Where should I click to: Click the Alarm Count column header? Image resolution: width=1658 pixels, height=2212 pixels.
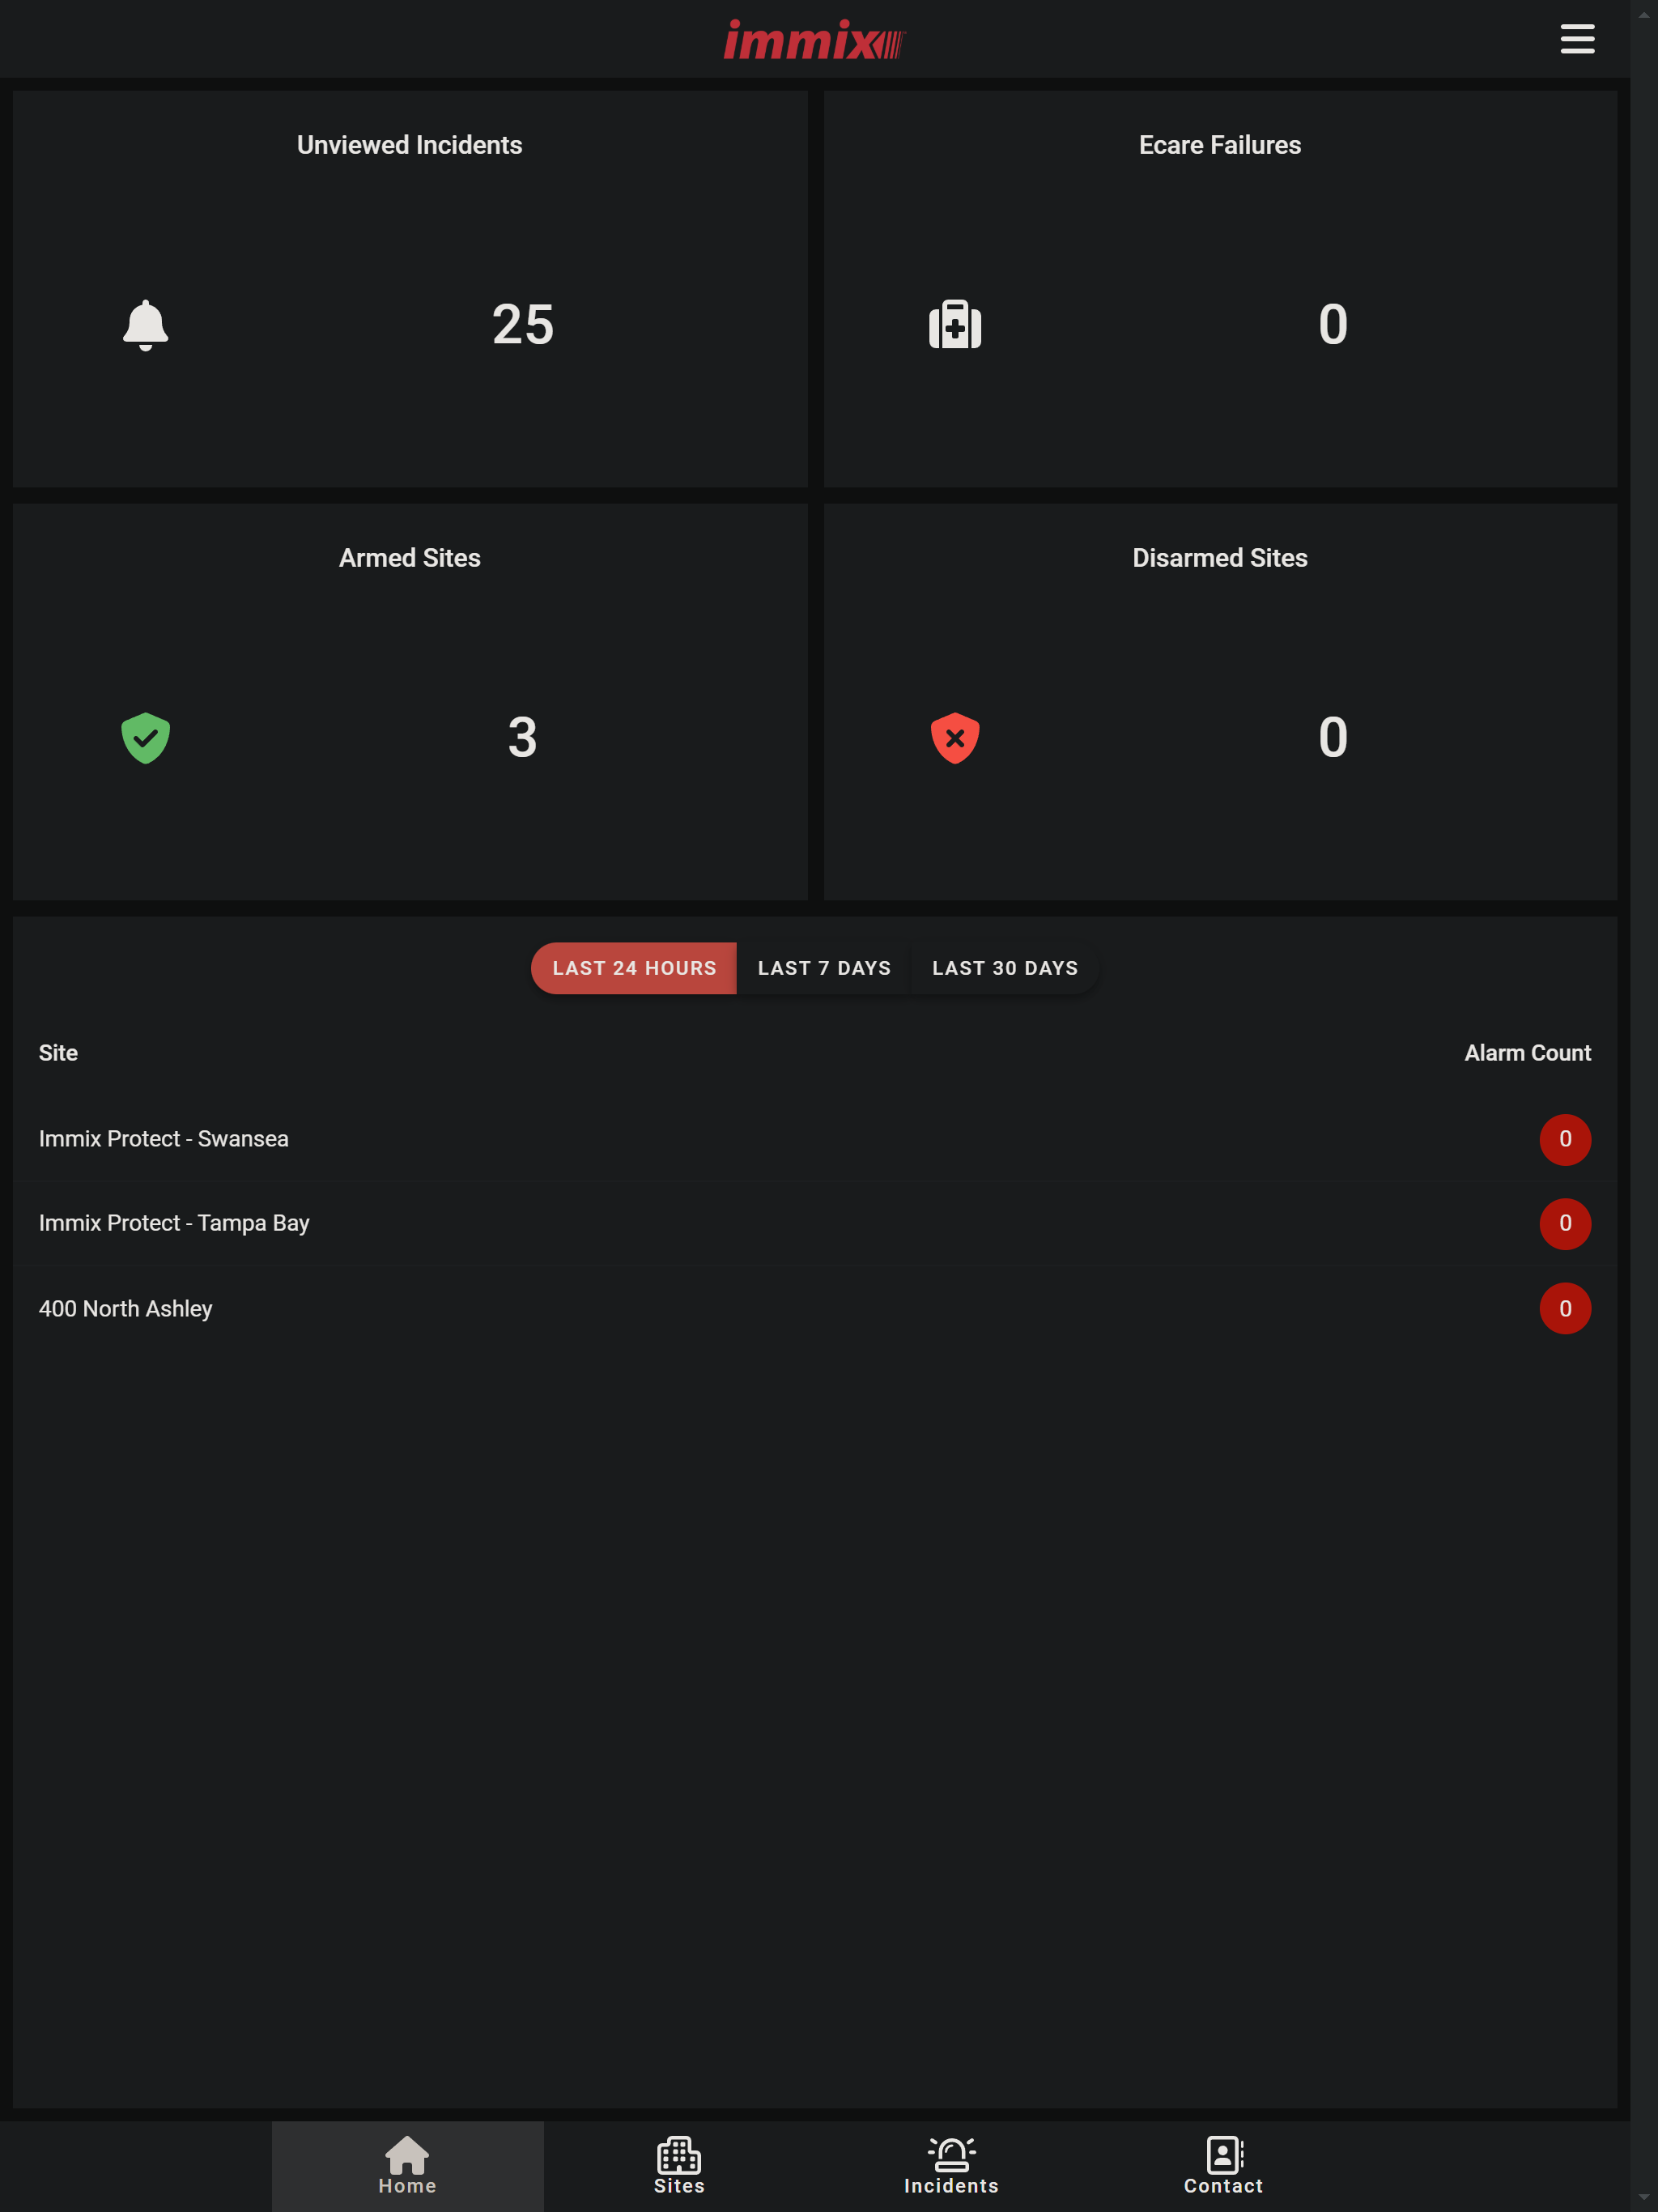click(1527, 1053)
